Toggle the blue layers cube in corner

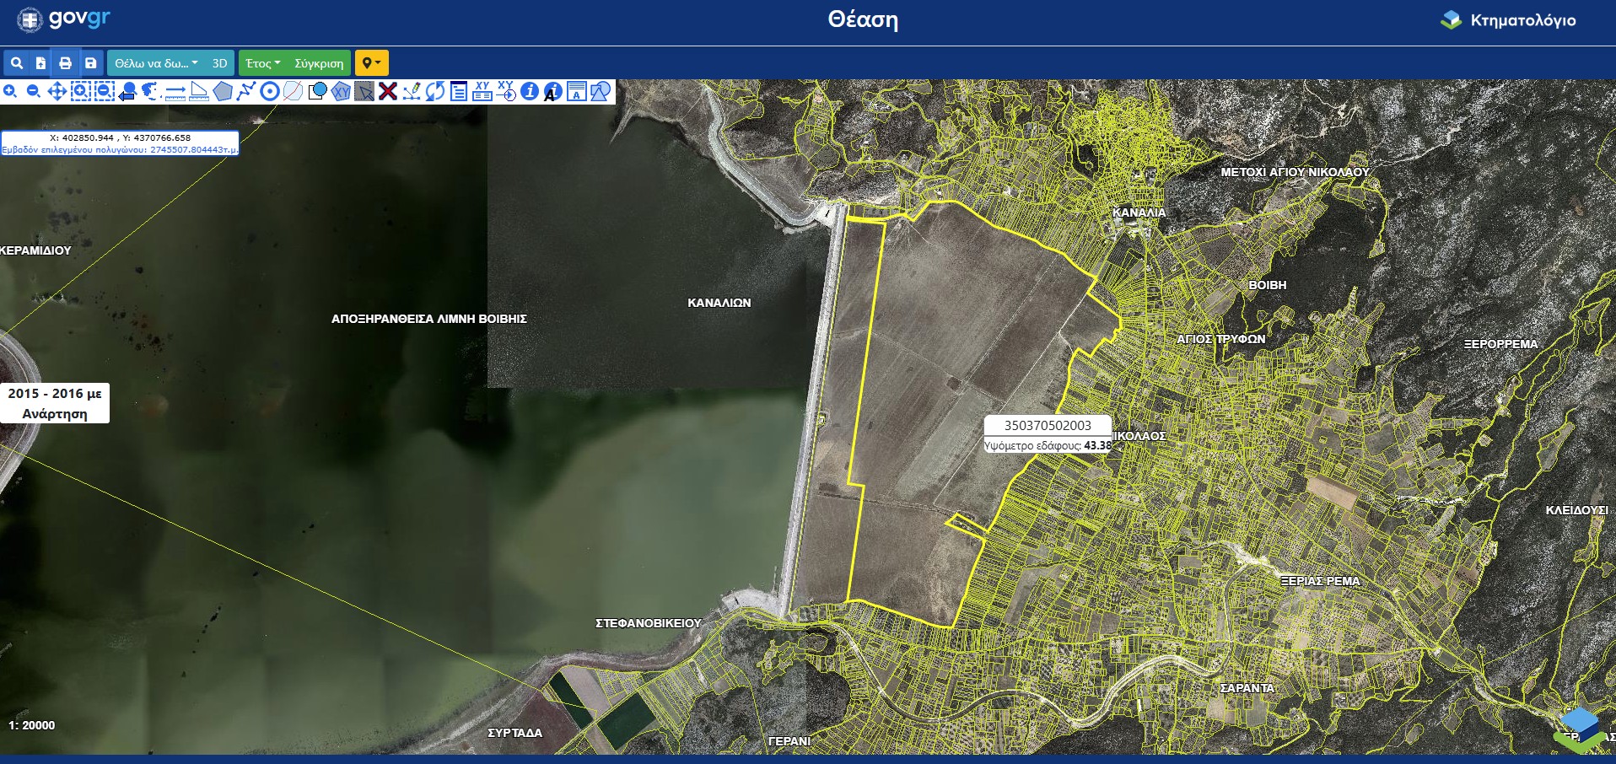pyautogui.click(x=1579, y=725)
